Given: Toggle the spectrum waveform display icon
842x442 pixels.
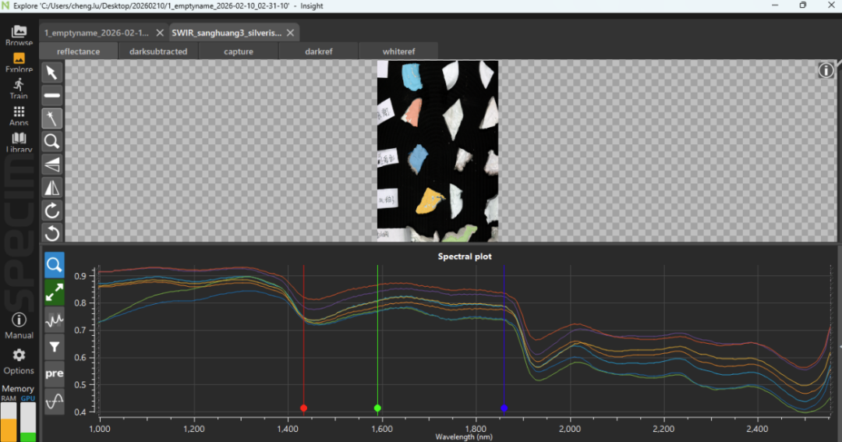Looking at the screenshot, I should point(55,320).
